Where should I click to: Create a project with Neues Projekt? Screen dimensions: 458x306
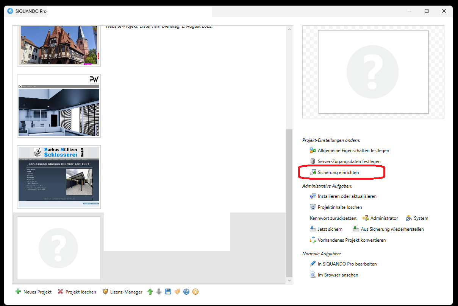click(x=33, y=292)
